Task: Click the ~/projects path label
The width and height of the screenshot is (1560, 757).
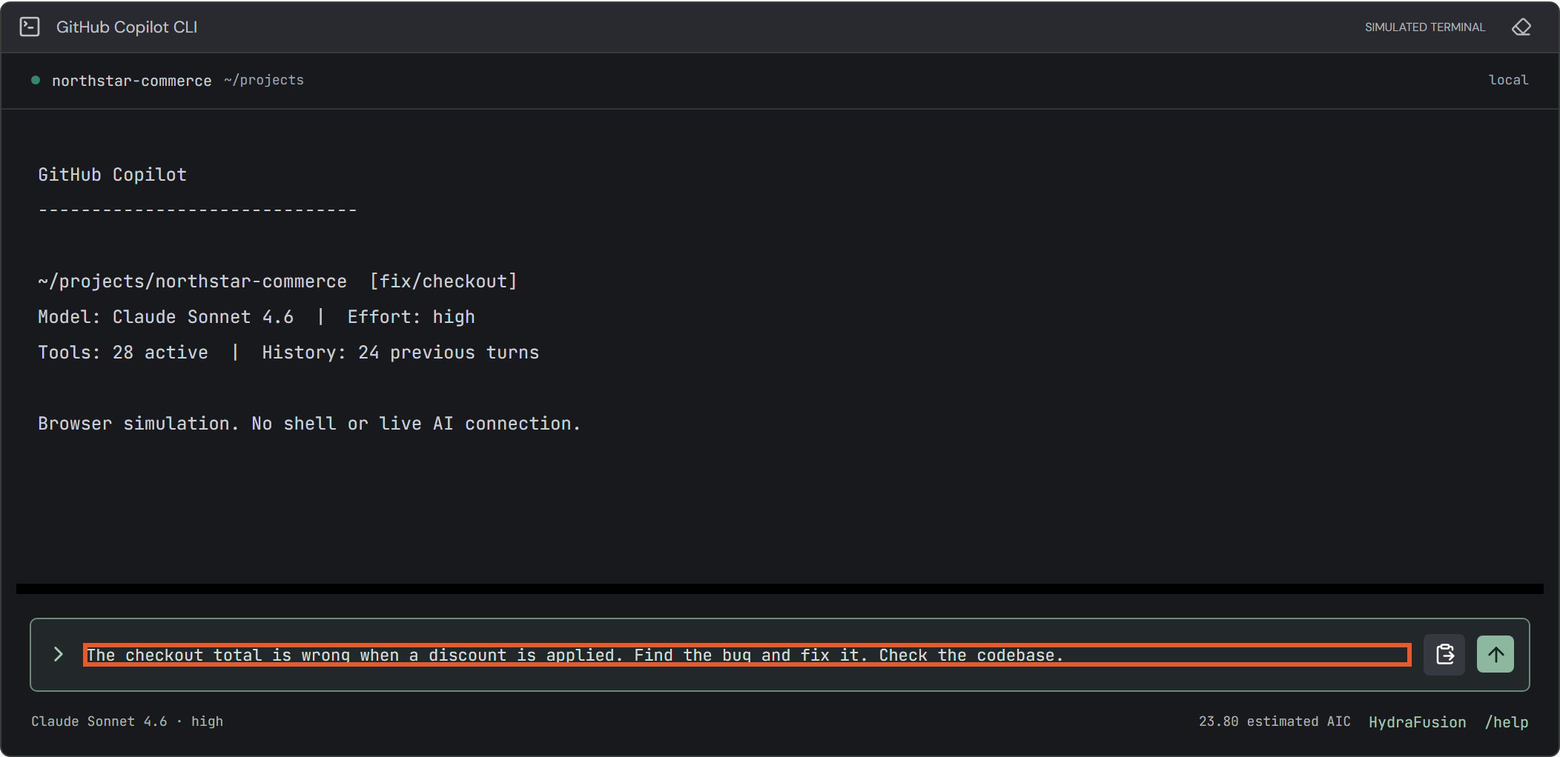Action: tap(264, 80)
